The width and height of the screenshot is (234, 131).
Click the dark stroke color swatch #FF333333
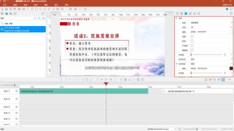coord(231,68)
